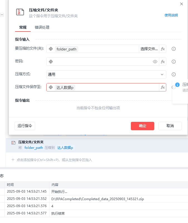
Task: Click Python icon in folder_path field
Action: pos(51,49)
